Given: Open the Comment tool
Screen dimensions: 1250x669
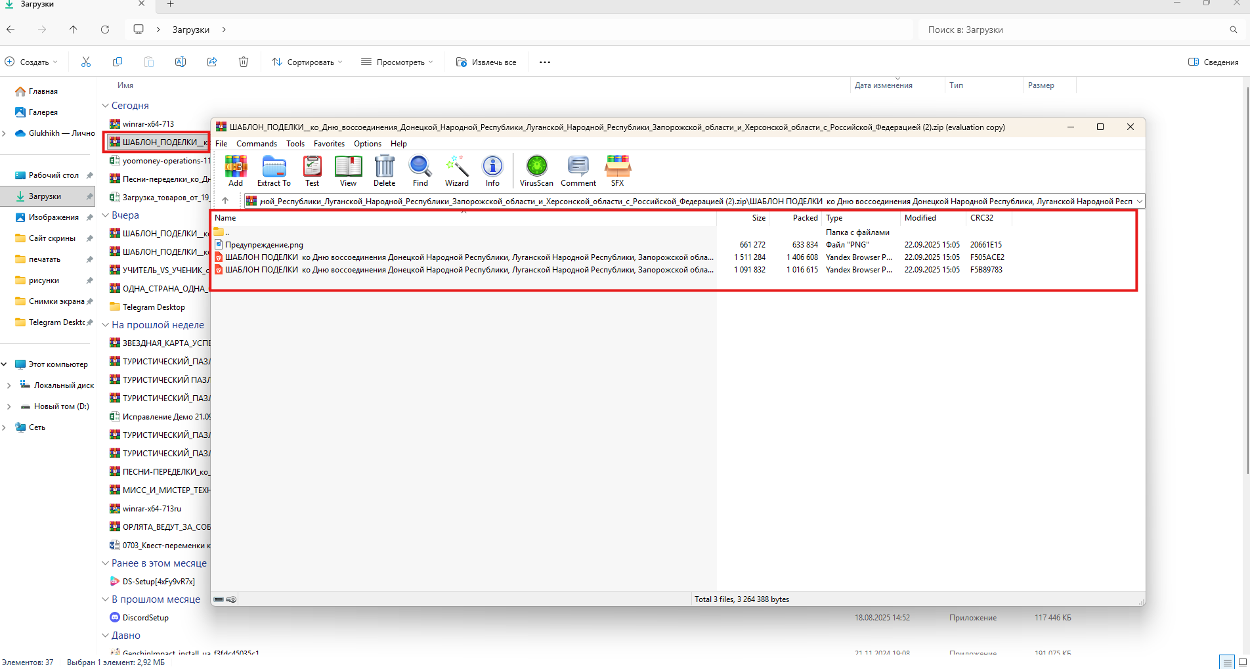Looking at the screenshot, I should coord(578,171).
